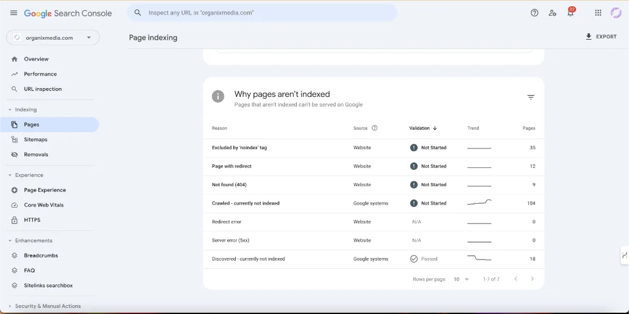Click the Trend column header

(473, 128)
